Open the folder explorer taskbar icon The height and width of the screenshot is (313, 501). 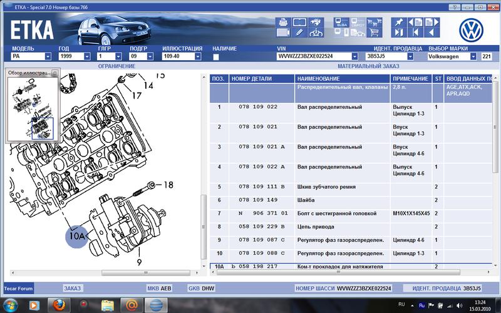tap(108, 305)
